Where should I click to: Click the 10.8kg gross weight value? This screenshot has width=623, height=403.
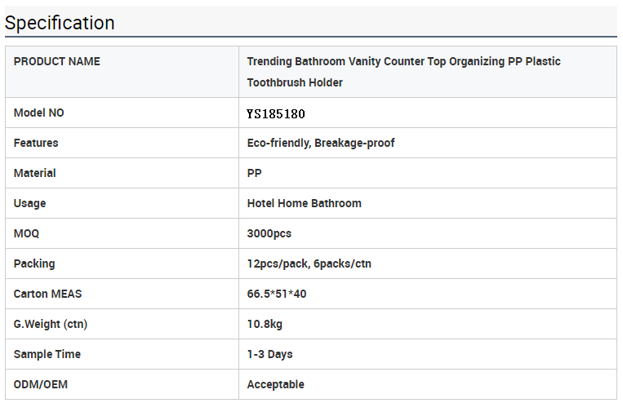265,324
